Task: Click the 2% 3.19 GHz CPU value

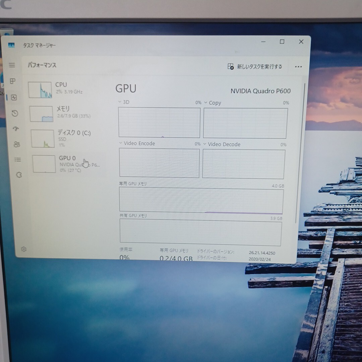Action: click(x=69, y=92)
